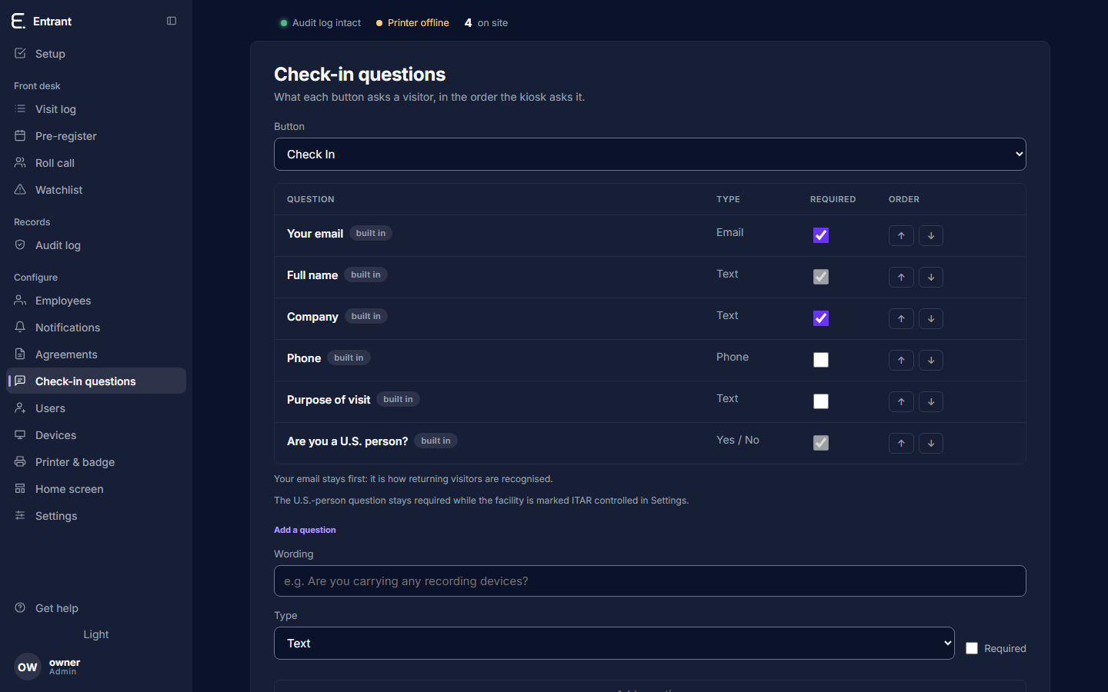Switch to Light theme
This screenshot has width=1108, height=692.
[96, 634]
